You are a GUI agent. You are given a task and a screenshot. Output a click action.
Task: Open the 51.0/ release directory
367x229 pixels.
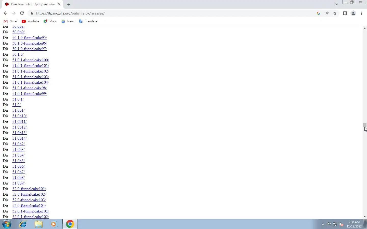click(17, 105)
